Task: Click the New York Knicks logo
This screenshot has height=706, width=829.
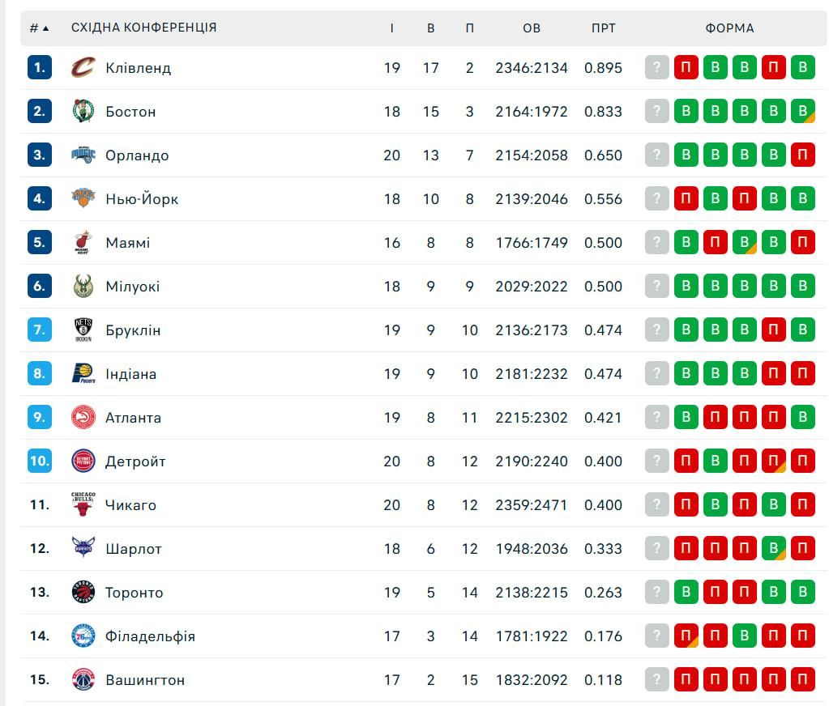Action: coord(83,198)
